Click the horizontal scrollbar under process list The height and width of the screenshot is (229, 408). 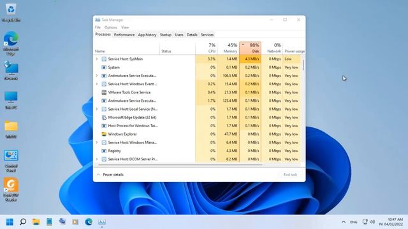(x=180, y=165)
